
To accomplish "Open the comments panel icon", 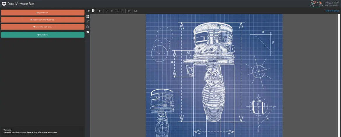I will tap(88, 32).
